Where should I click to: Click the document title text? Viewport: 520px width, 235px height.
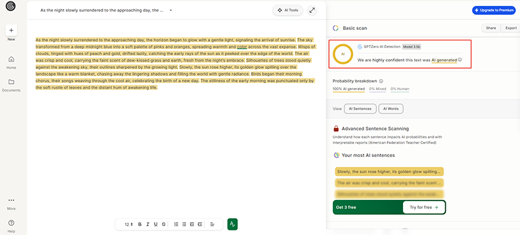click(102, 10)
